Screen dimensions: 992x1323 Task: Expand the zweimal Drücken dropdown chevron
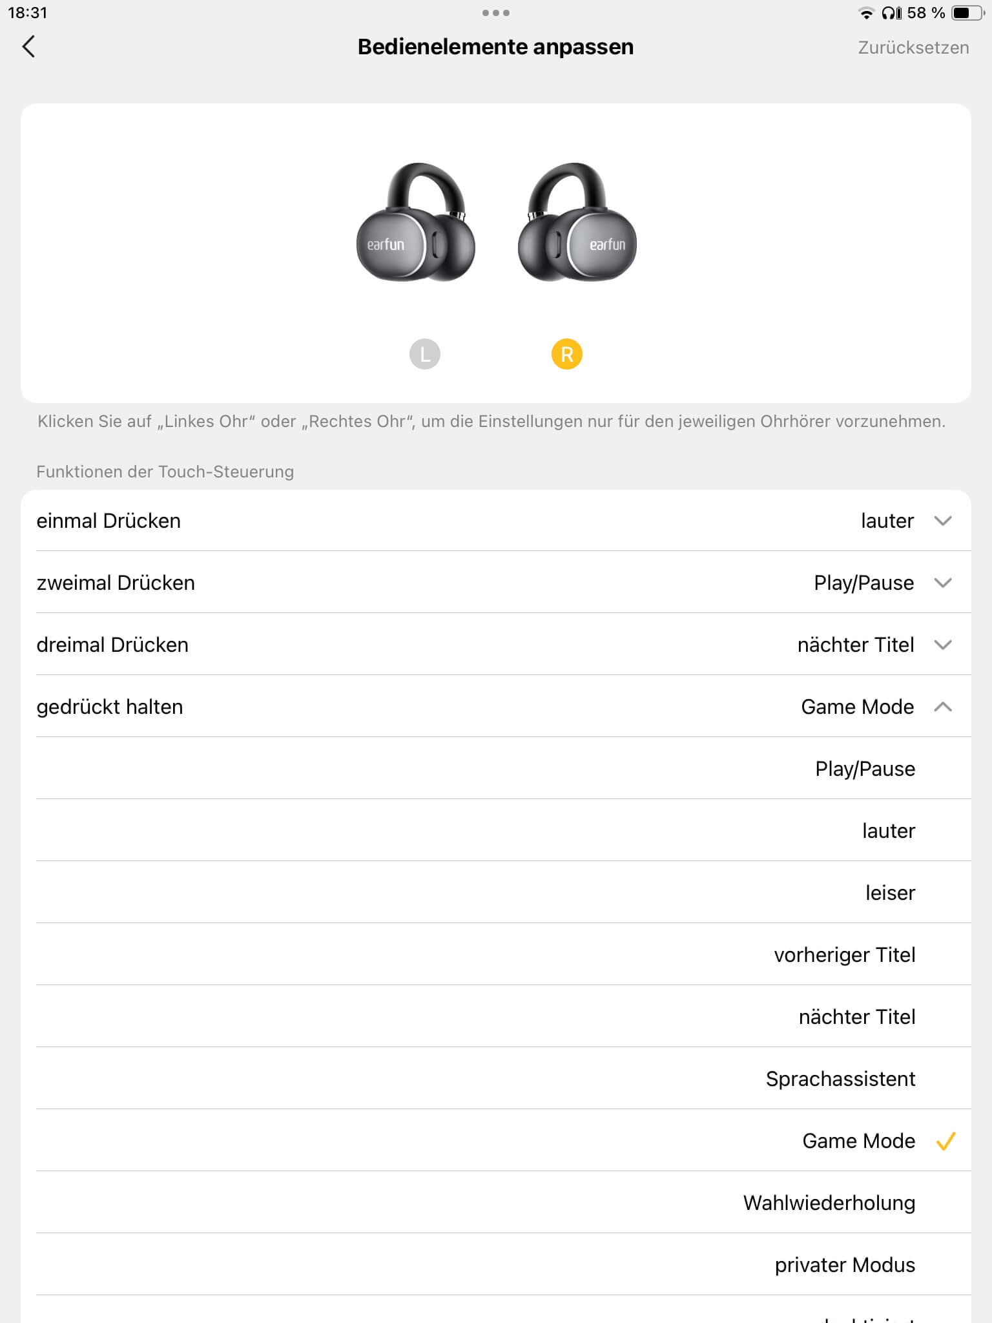[x=943, y=583]
